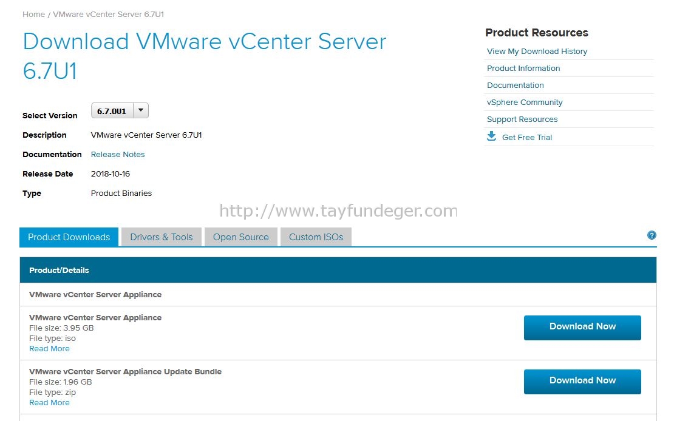The width and height of the screenshot is (674, 421).
Task: Open the Release Notes link
Action: pyautogui.click(x=118, y=154)
